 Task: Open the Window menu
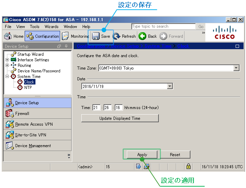click(70, 27)
